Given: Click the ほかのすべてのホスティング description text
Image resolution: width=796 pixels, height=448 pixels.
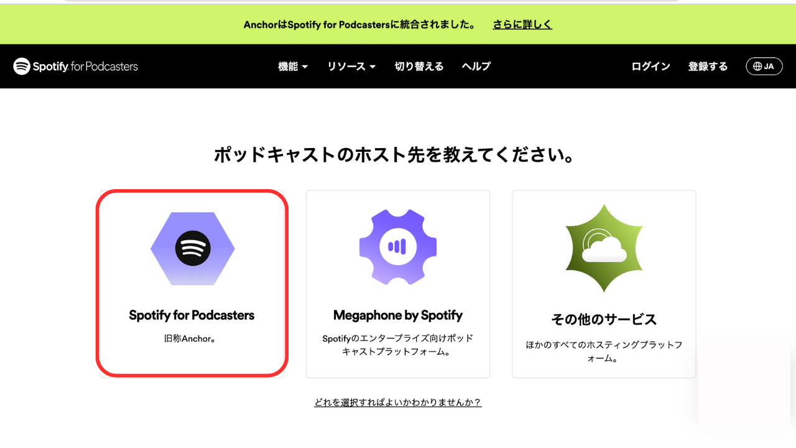Looking at the screenshot, I should click(x=604, y=352).
